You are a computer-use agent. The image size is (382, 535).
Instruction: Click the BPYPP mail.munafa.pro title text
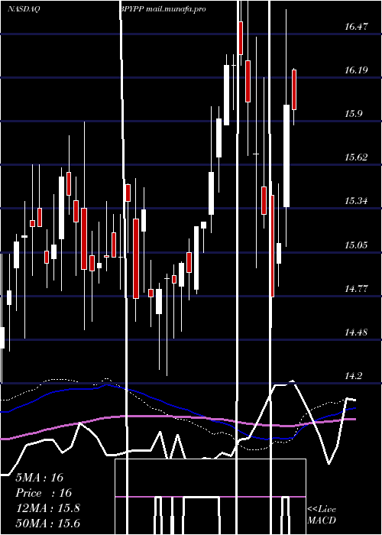point(162,9)
